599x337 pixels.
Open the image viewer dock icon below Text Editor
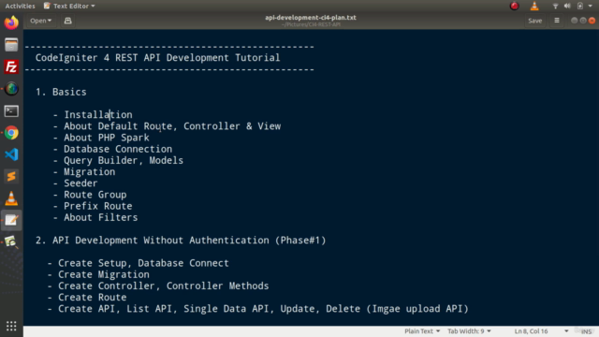coord(11,242)
